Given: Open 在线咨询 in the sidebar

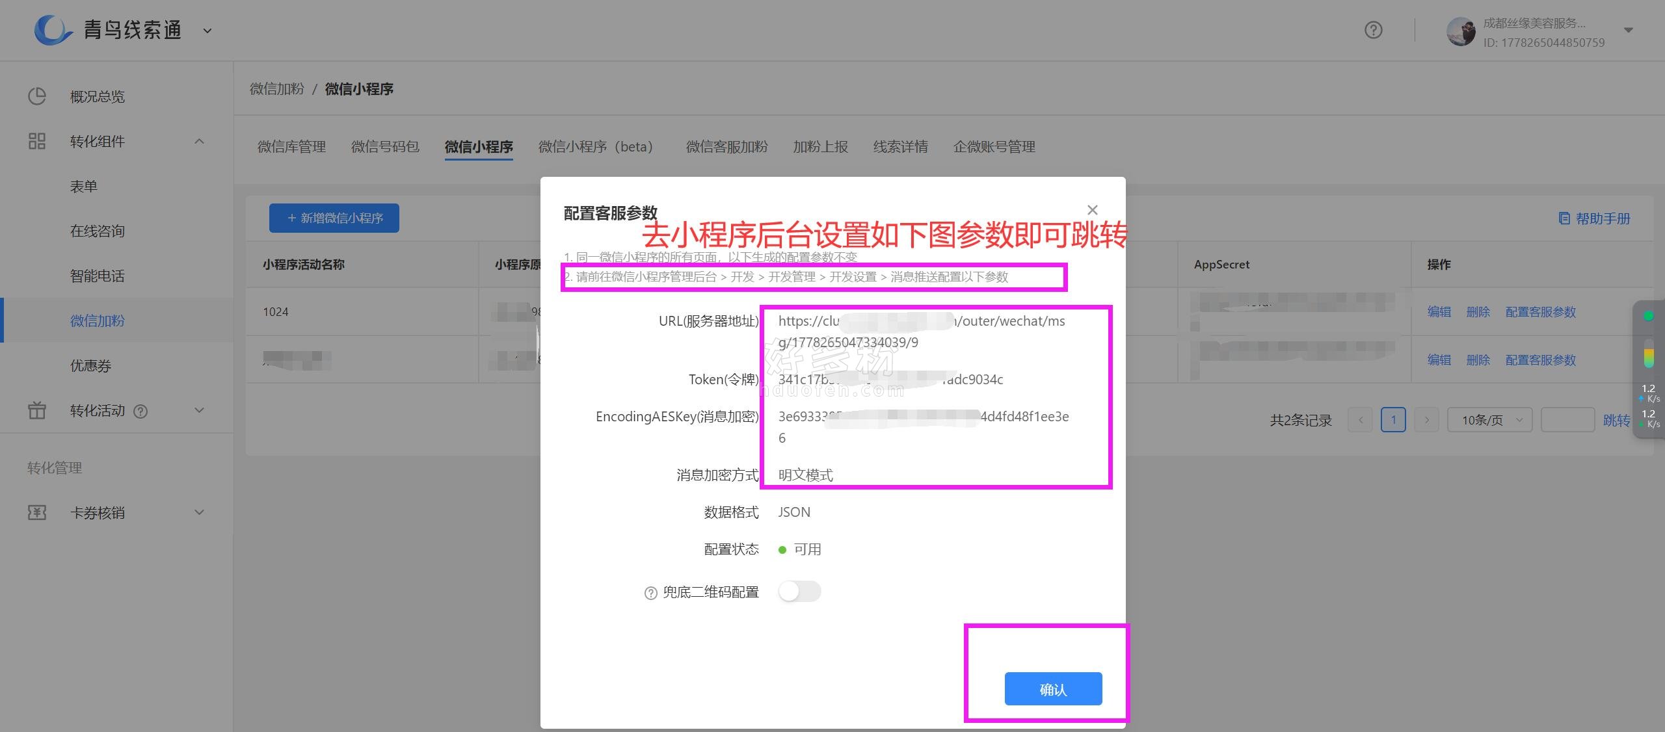Looking at the screenshot, I should pos(98,231).
